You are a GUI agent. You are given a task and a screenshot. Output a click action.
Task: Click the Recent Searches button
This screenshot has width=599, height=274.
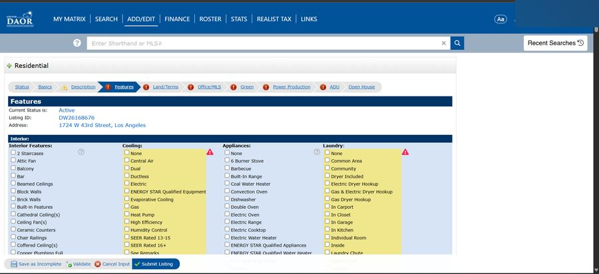(x=556, y=43)
